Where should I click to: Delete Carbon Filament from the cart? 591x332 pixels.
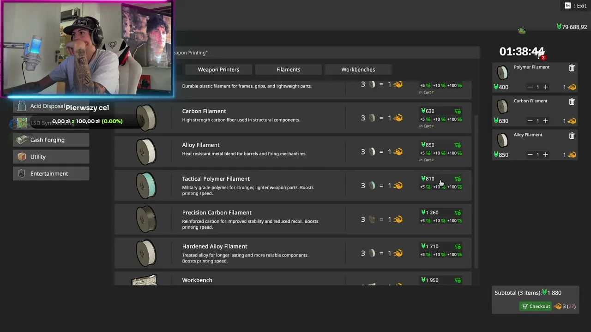tap(572, 101)
